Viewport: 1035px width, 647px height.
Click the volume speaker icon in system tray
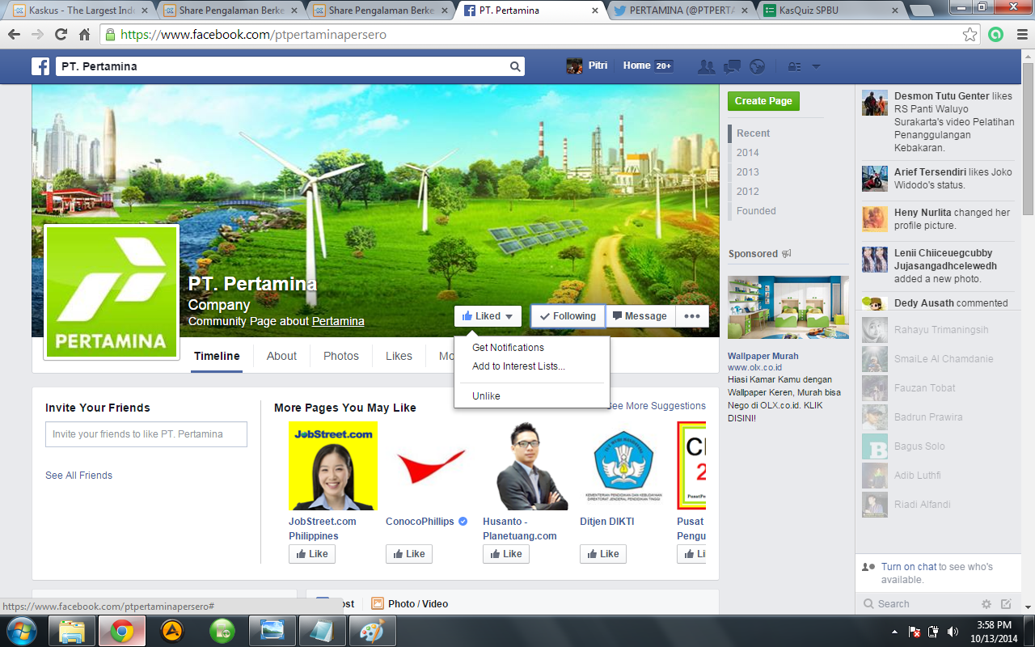pos(953,631)
